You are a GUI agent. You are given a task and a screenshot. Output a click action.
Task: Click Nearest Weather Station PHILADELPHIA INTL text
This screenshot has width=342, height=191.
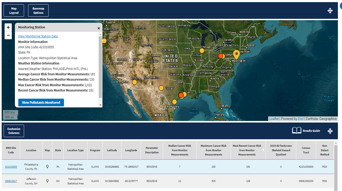coord(53,69)
